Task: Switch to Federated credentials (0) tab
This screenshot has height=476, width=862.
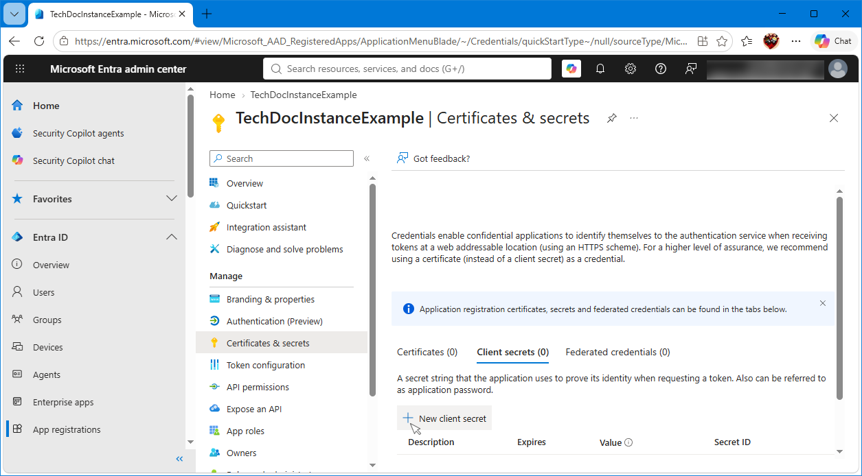Action: [617, 352]
